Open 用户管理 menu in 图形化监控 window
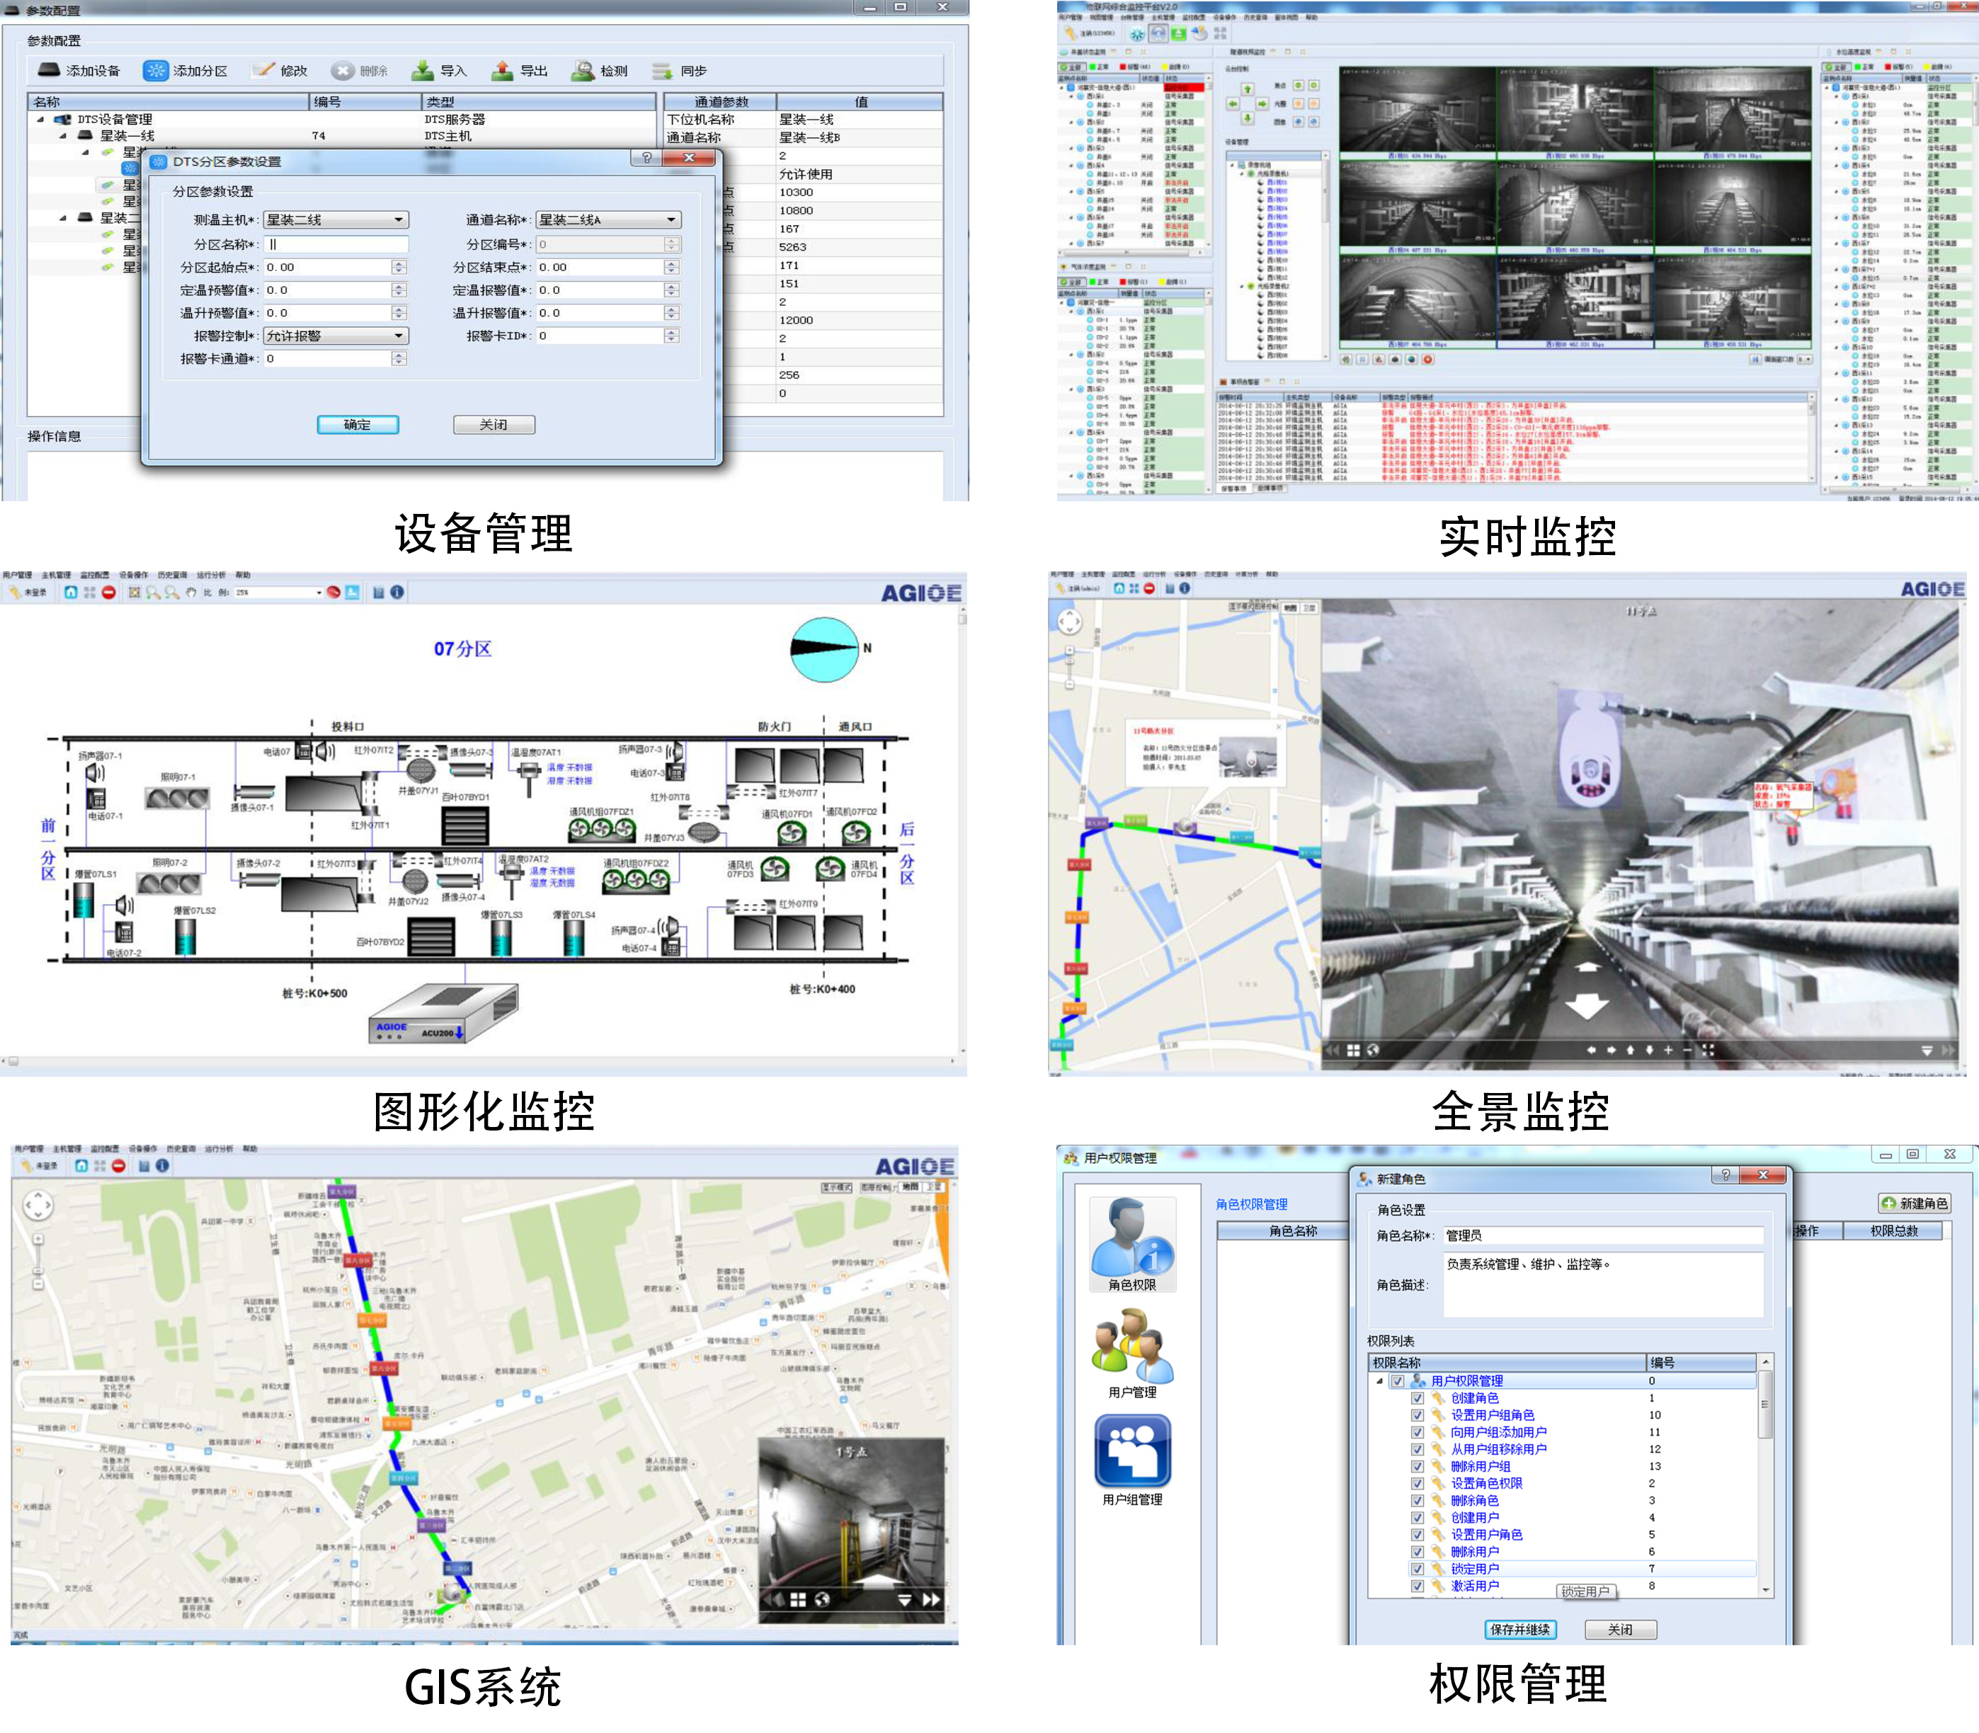Viewport: 1979px width, 1733px height. coord(18,574)
